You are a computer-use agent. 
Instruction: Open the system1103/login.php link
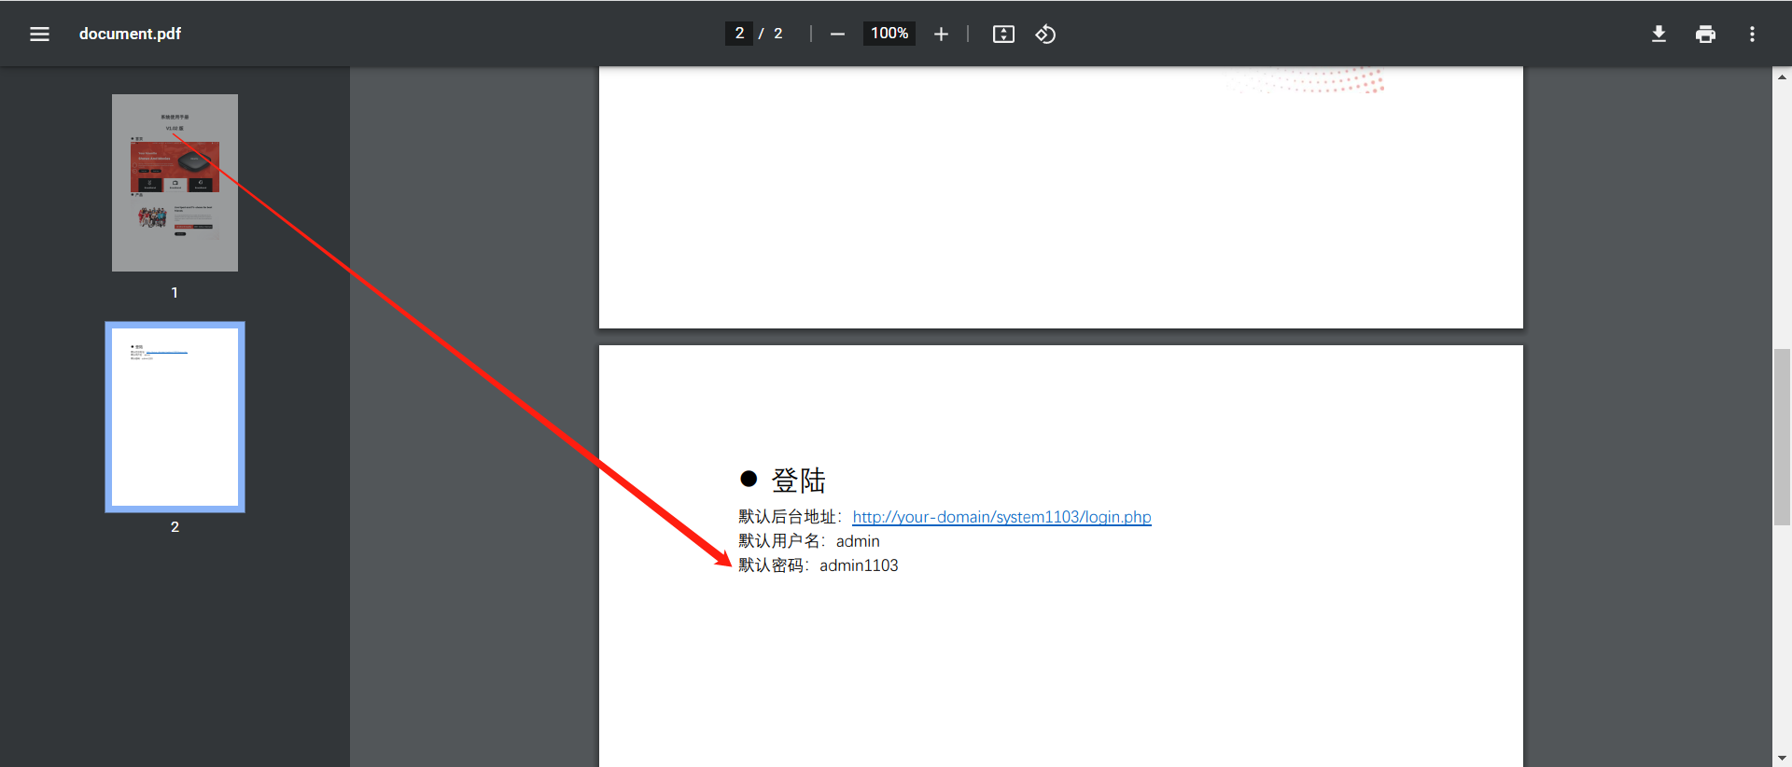coord(1001,517)
